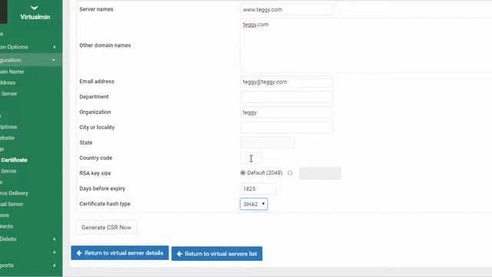Open the 'ddress' sidebar menu item

click(x=8, y=82)
